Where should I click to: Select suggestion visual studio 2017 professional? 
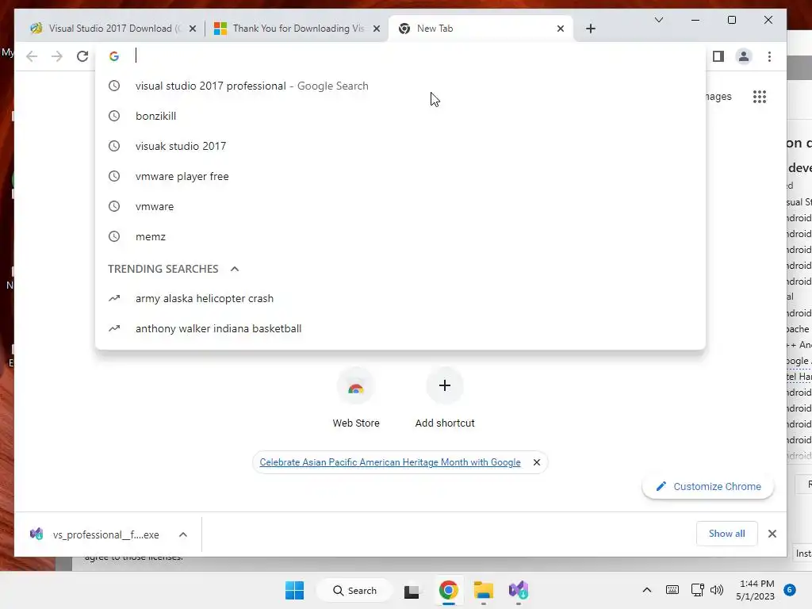coord(400,86)
